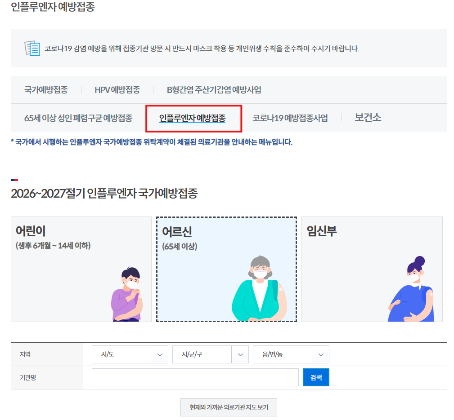Click the elderly woman illustration
The width and height of the screenshot is (454, 420).
(x=260, y=288)
